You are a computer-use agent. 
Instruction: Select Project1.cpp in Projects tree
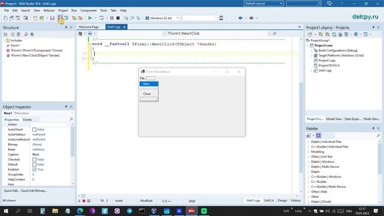326,61
